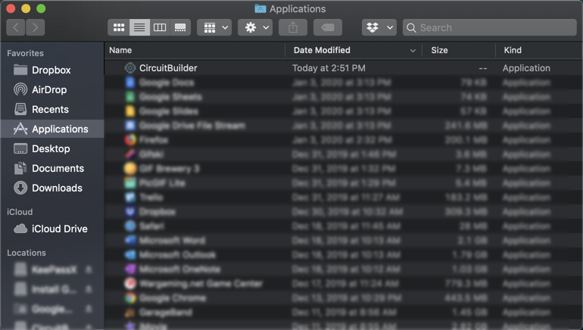Click the Downloads arrow icon
Screen dimensions: 583x330
(20, 188)
